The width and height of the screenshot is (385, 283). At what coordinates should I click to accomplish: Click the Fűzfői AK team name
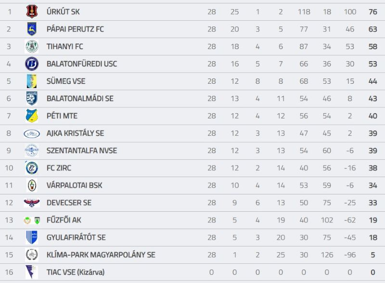[x=64, y=220]
